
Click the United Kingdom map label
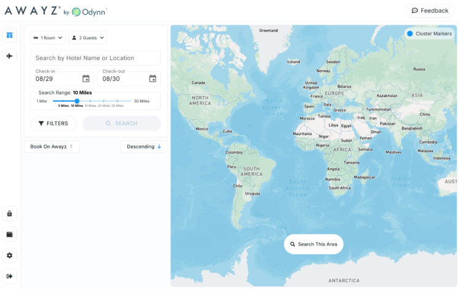(x=311, y=85)
